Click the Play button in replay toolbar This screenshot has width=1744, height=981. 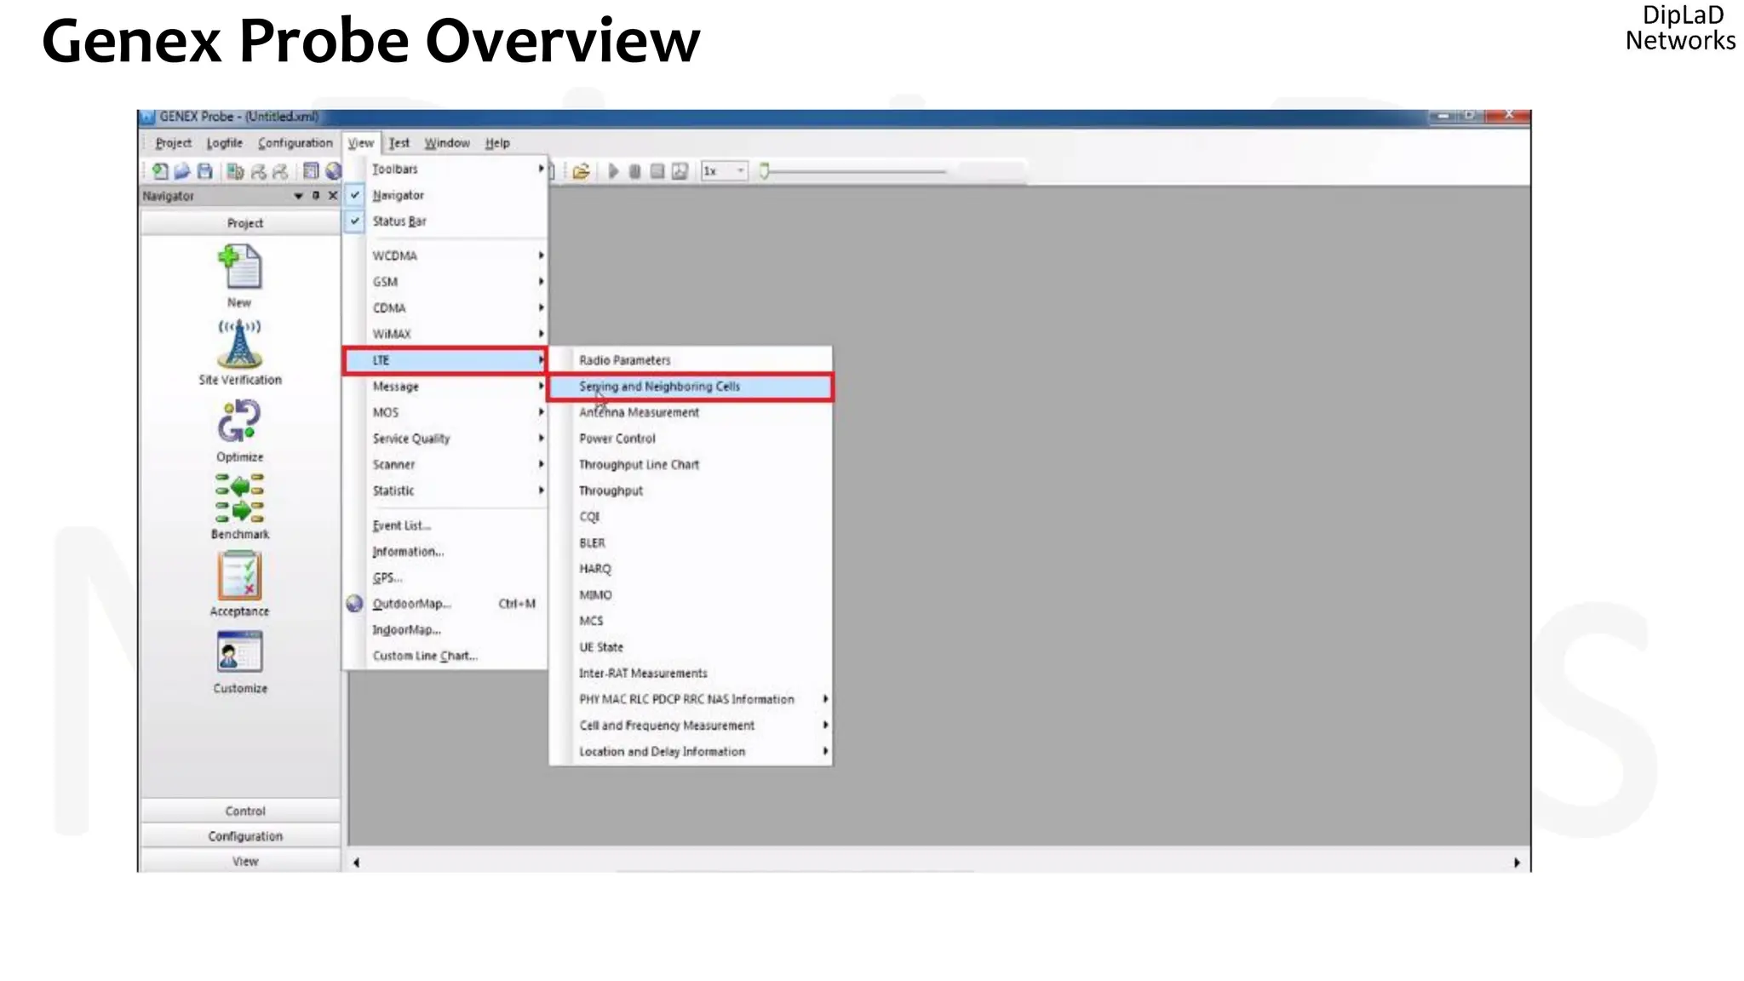click(613, 171)
